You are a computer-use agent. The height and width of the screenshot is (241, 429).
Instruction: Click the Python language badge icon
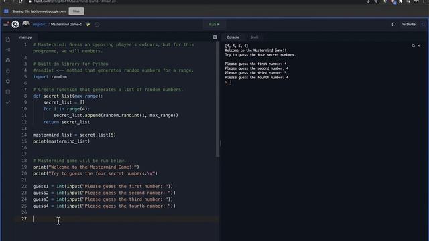pos(88,25)
